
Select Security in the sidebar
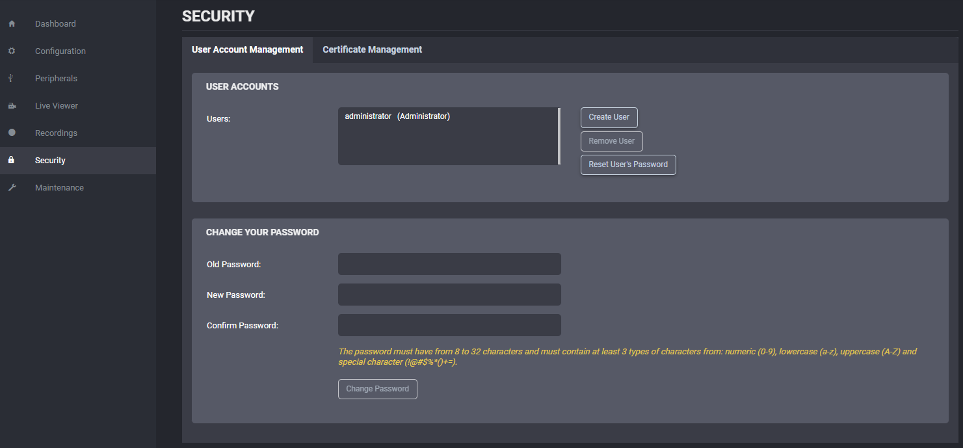click(x=78, y=161)
